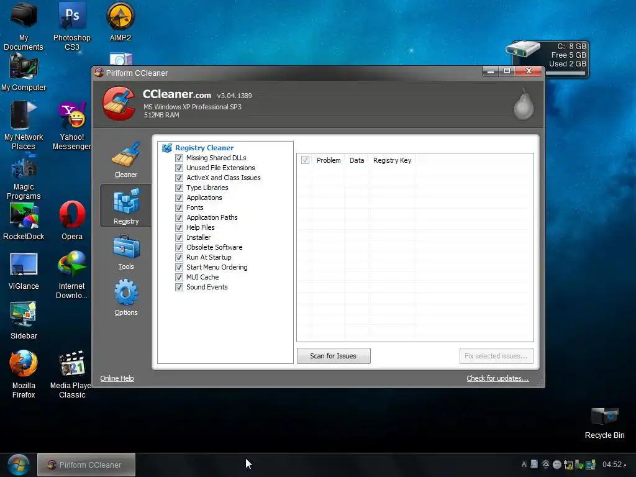This screenshot has width=636, height=477.
Task: Toggle Start Menu Ordering checkbox
Action: [179, 267]
